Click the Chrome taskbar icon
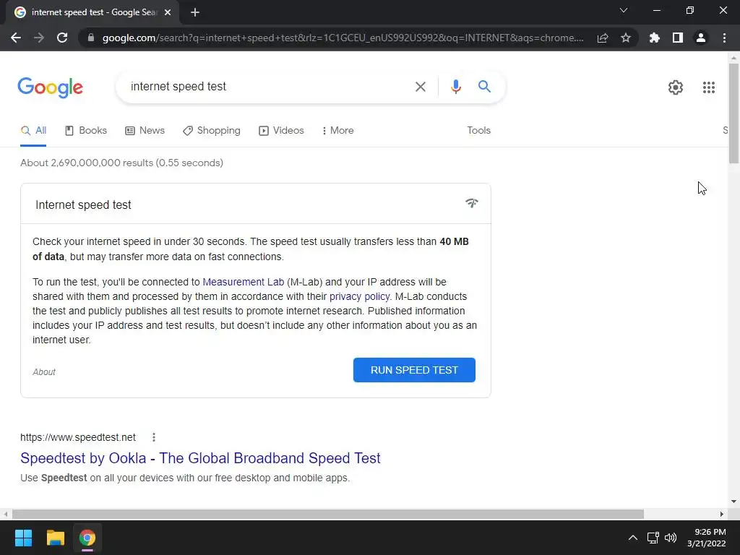740x555 pixels. point(87,538)
